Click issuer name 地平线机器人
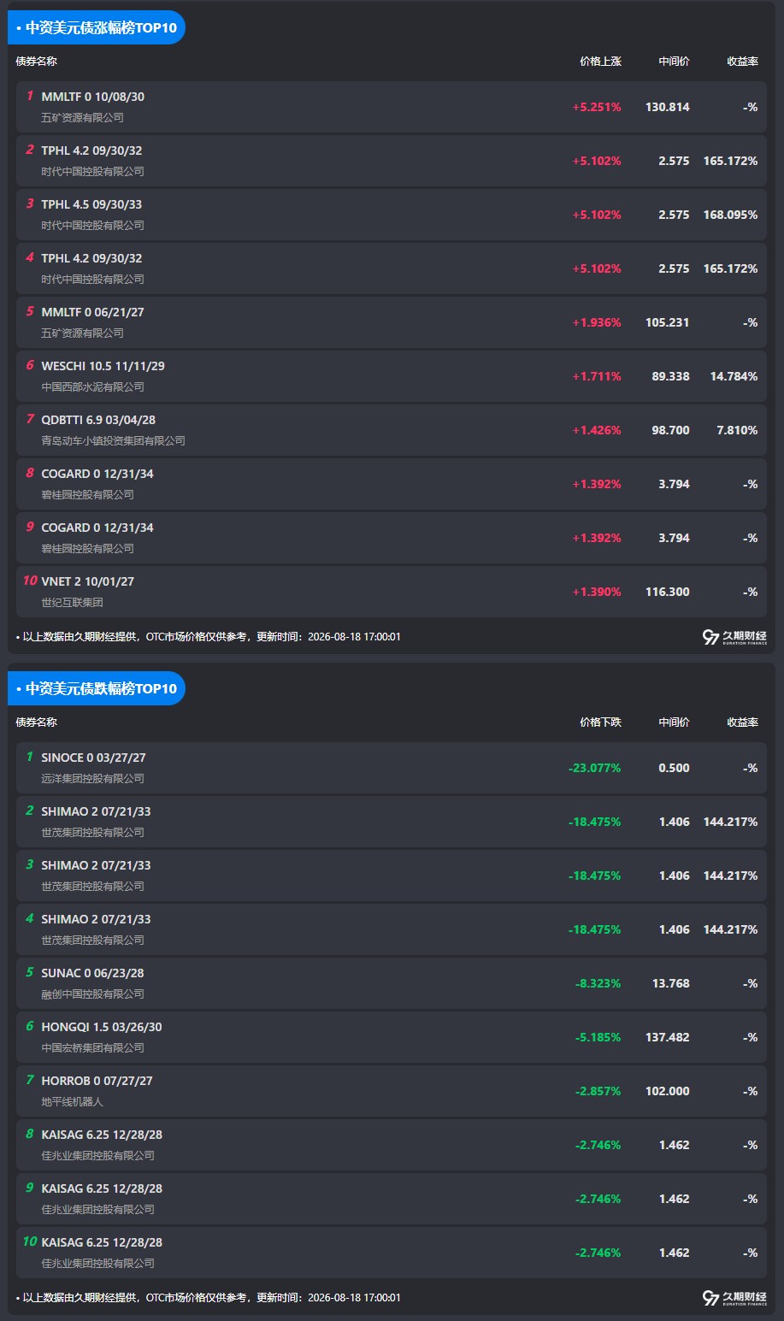The image size is (784, 1321). click(x=73, y=1102)
